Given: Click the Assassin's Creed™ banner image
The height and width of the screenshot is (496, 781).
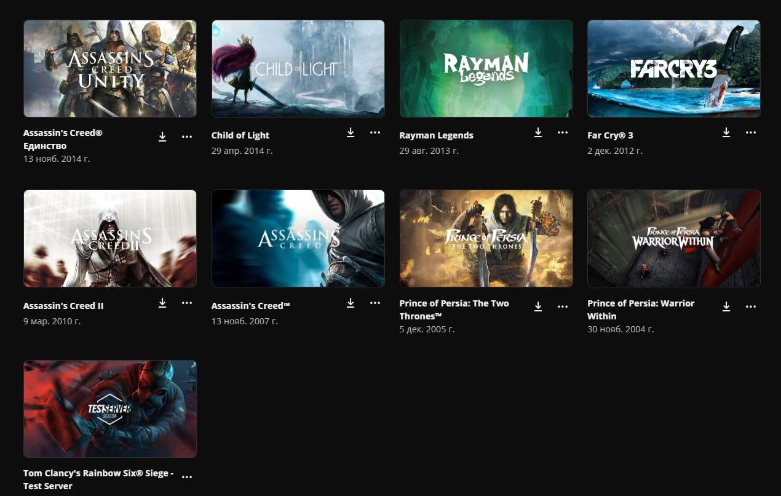Looking at the screenshot, I should pyautogui.click(x=298, y=238).
